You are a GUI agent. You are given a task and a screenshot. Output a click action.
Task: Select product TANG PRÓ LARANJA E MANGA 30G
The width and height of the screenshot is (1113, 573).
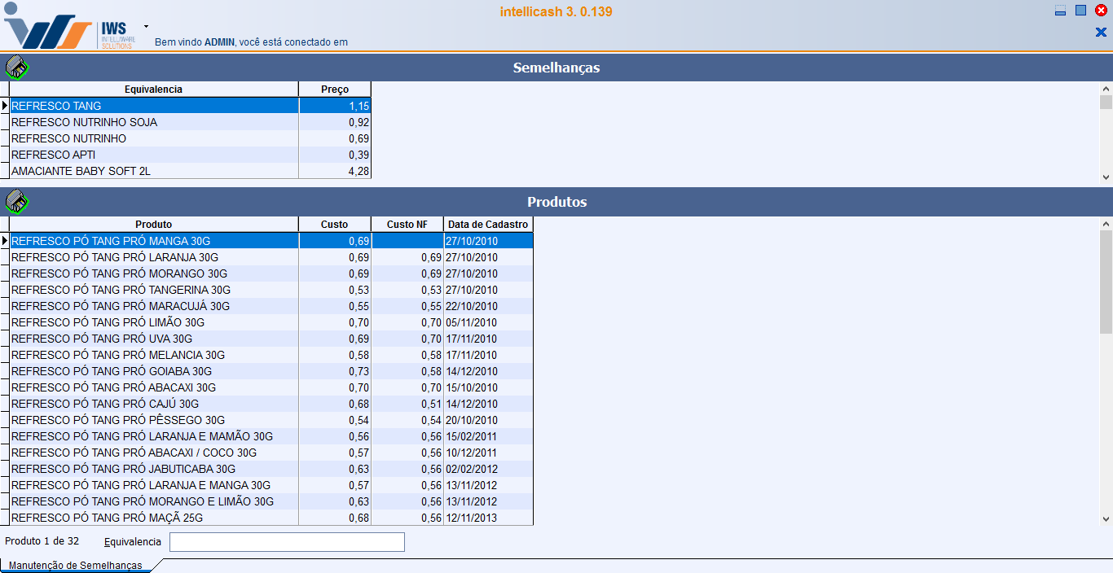point(271,485)
